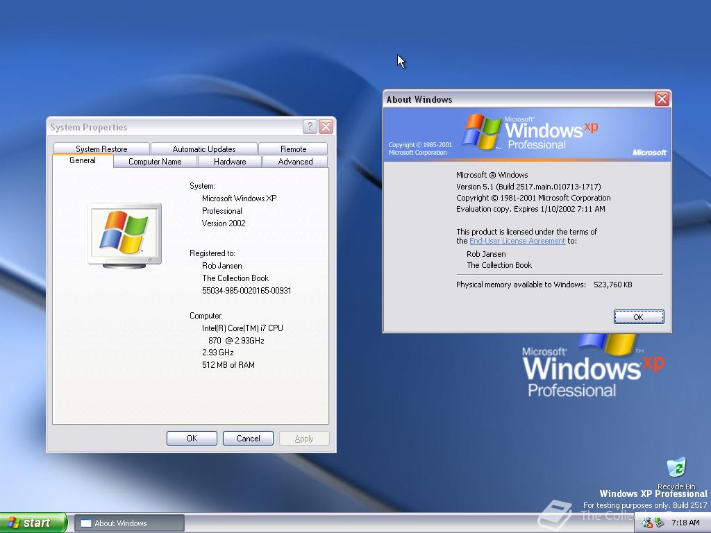Click the network tray icon with red X
The width and height of the screenshot is (711, 533).
647,523
